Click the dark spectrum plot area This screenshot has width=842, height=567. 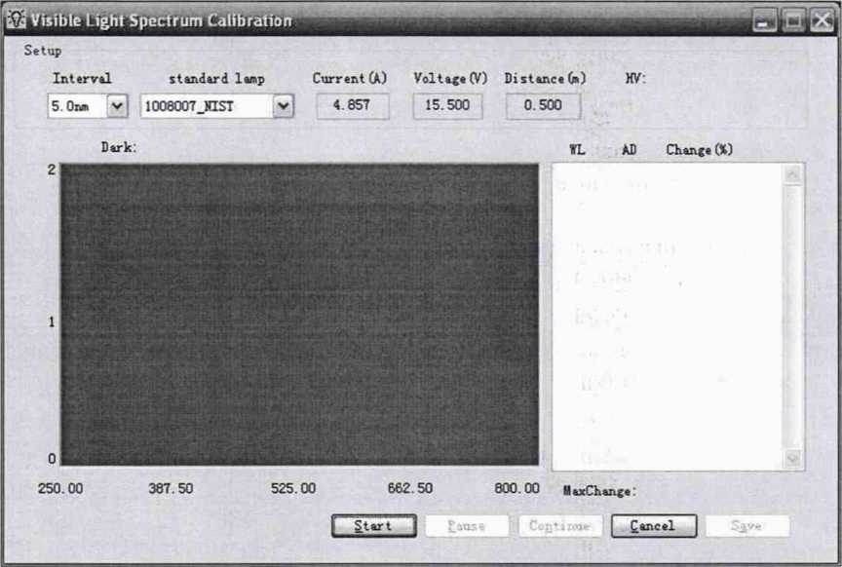pyautogui.click(x=299, y=315)
